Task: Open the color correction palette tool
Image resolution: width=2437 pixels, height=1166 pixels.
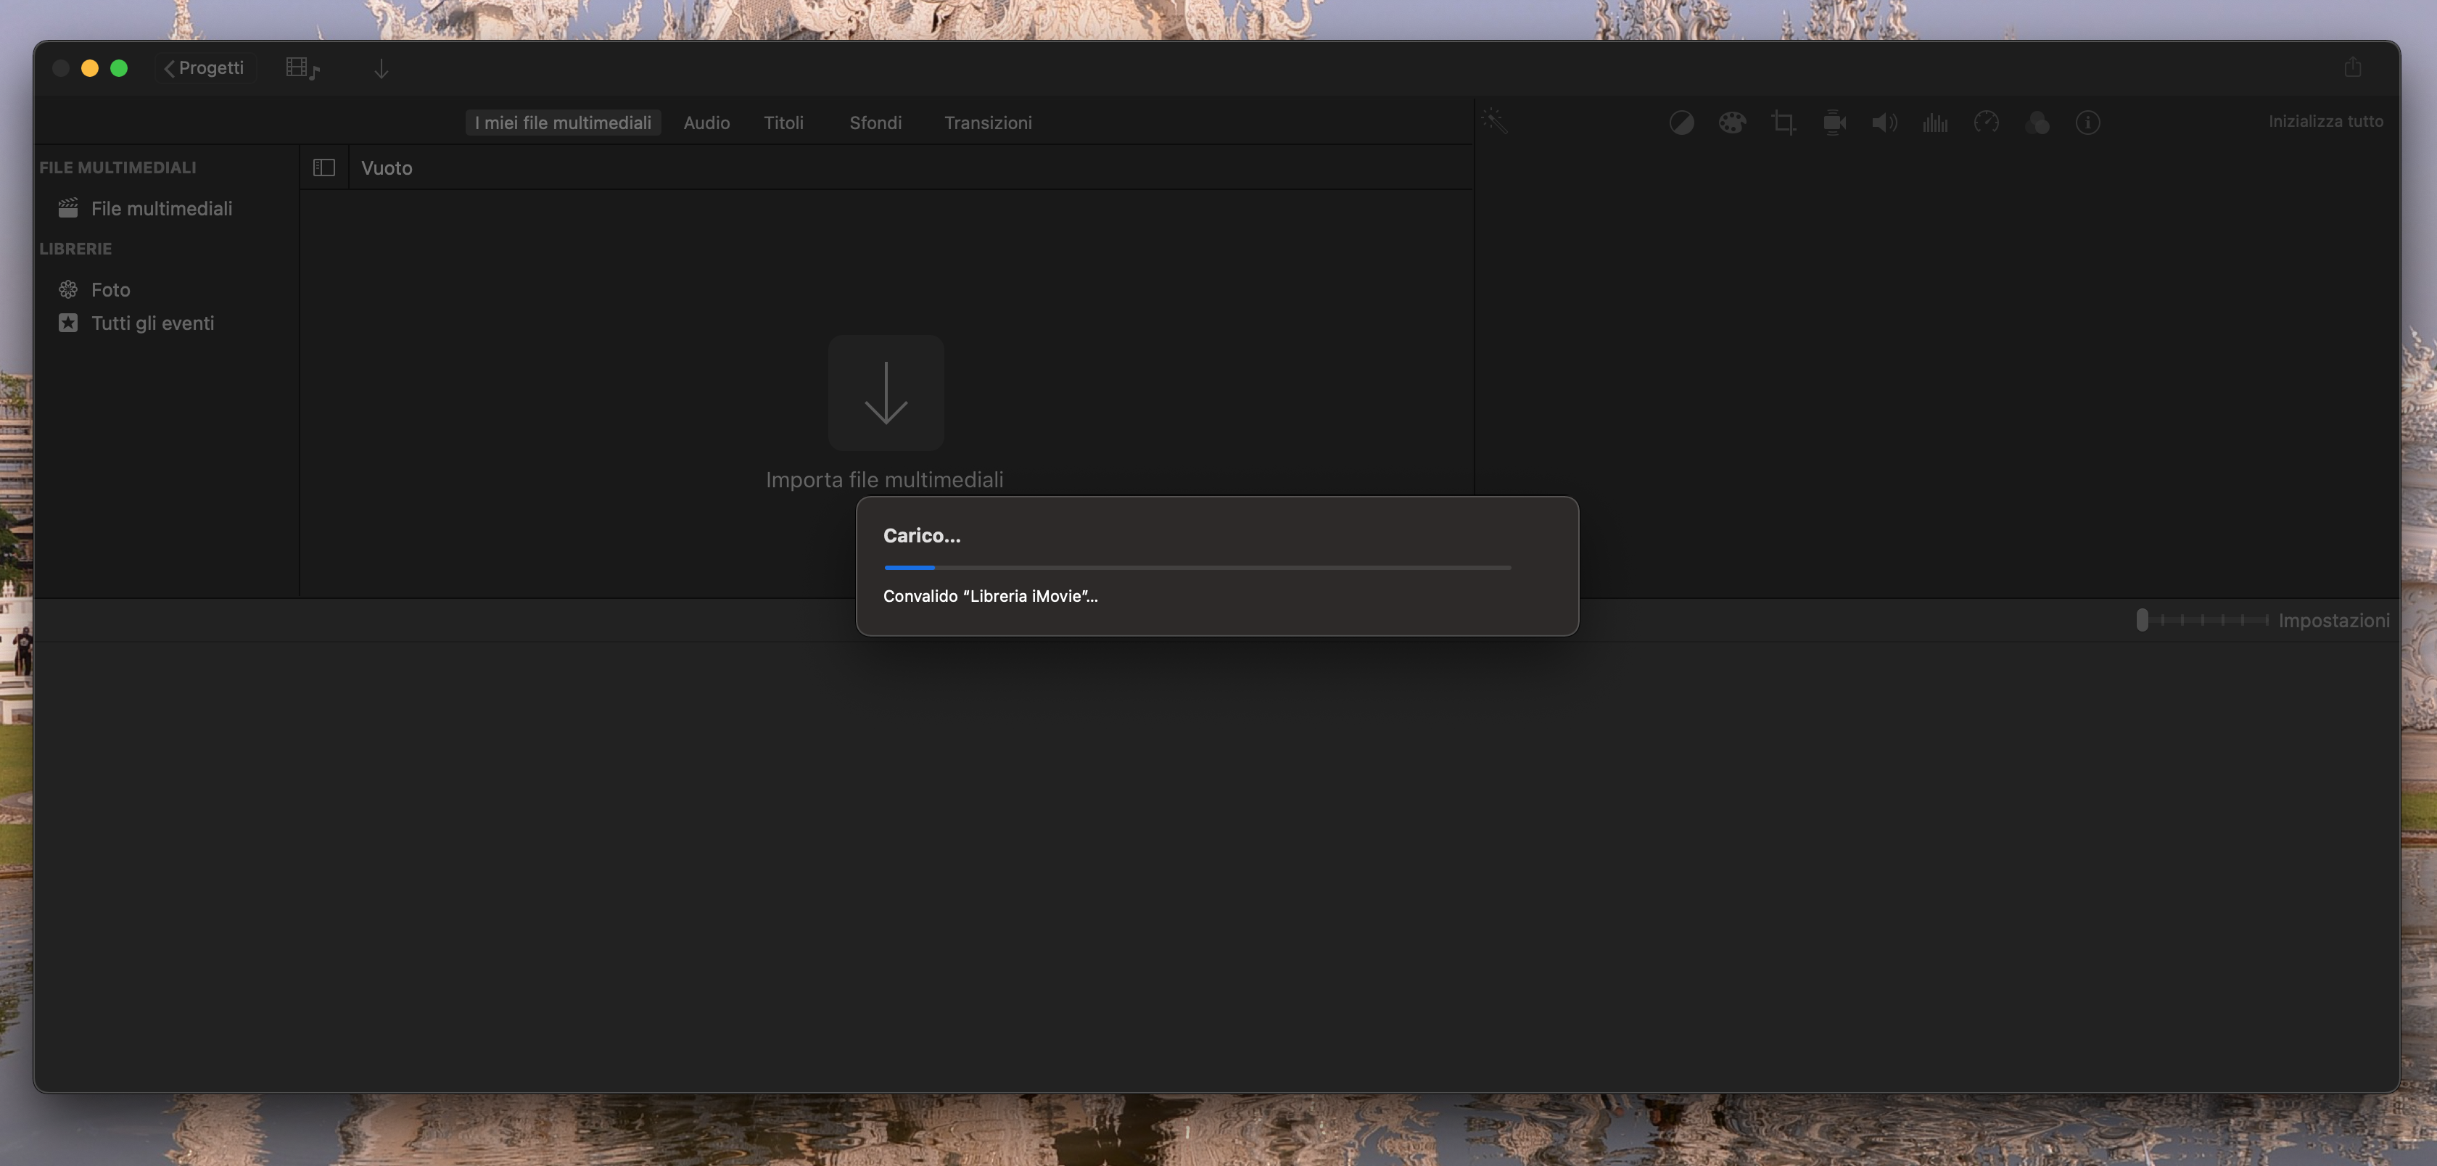Action: pyautogui.click(x=1732, y=122)
